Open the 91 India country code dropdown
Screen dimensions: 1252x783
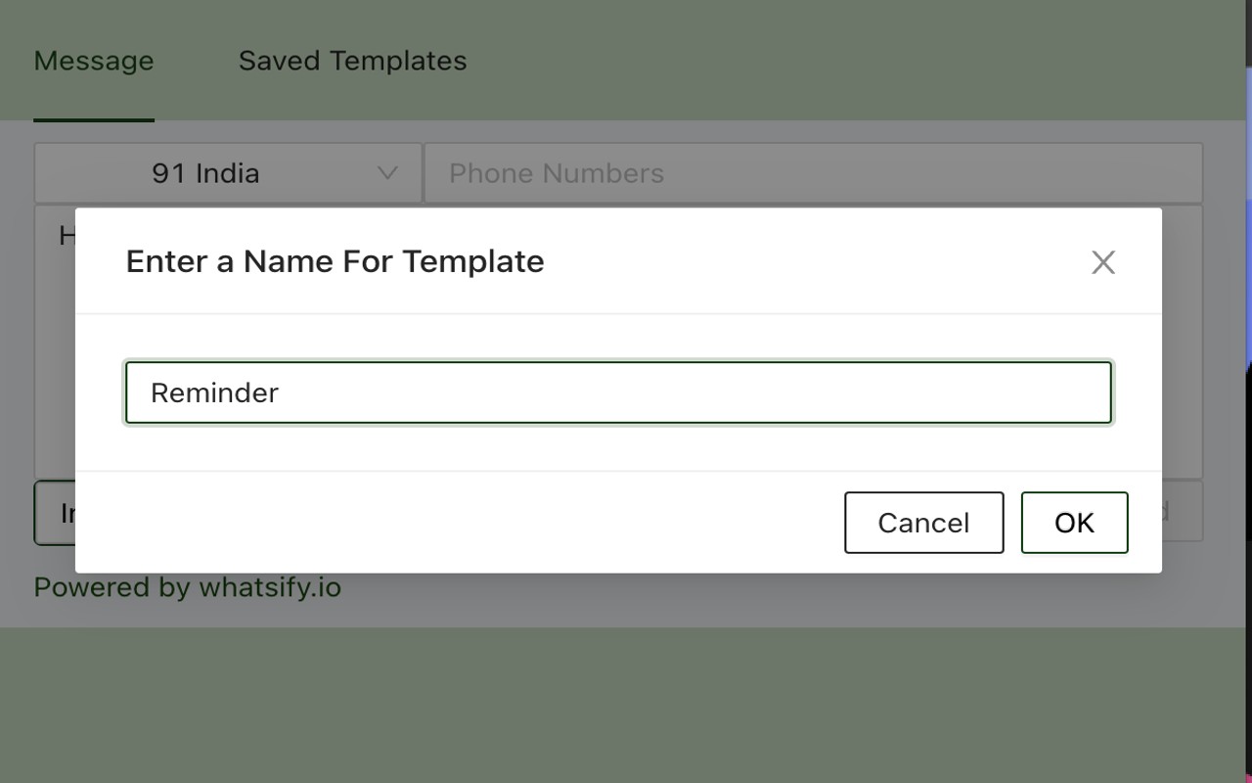pyautogui.click(x=228, y=173)
